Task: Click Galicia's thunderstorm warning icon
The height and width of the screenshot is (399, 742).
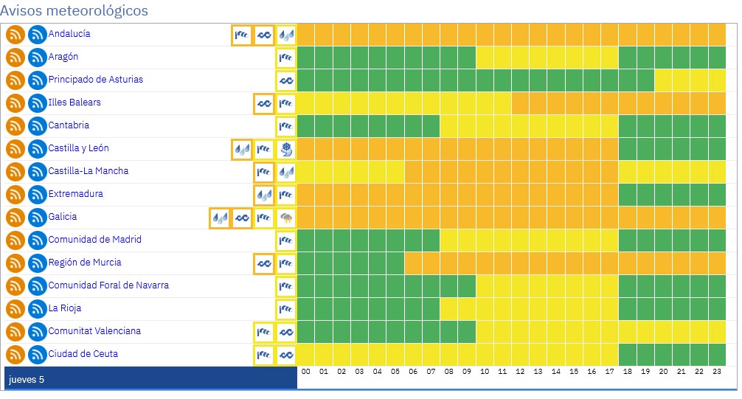Action: point(286,218)
